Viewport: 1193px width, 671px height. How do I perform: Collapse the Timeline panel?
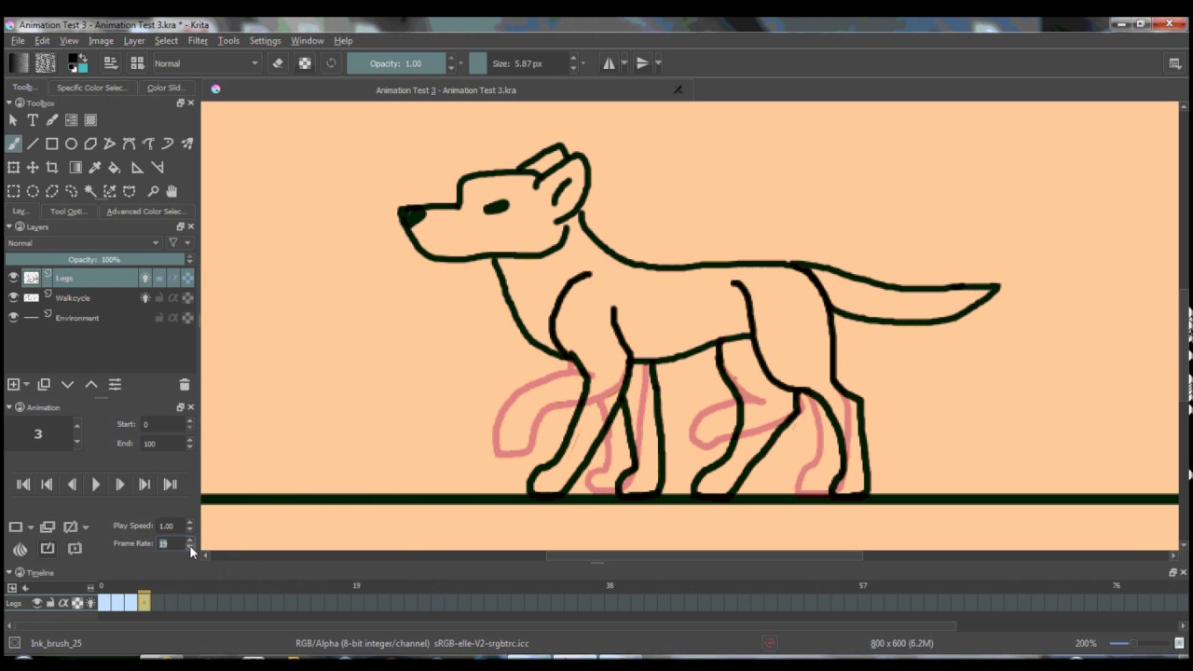(x=9, y=572)
